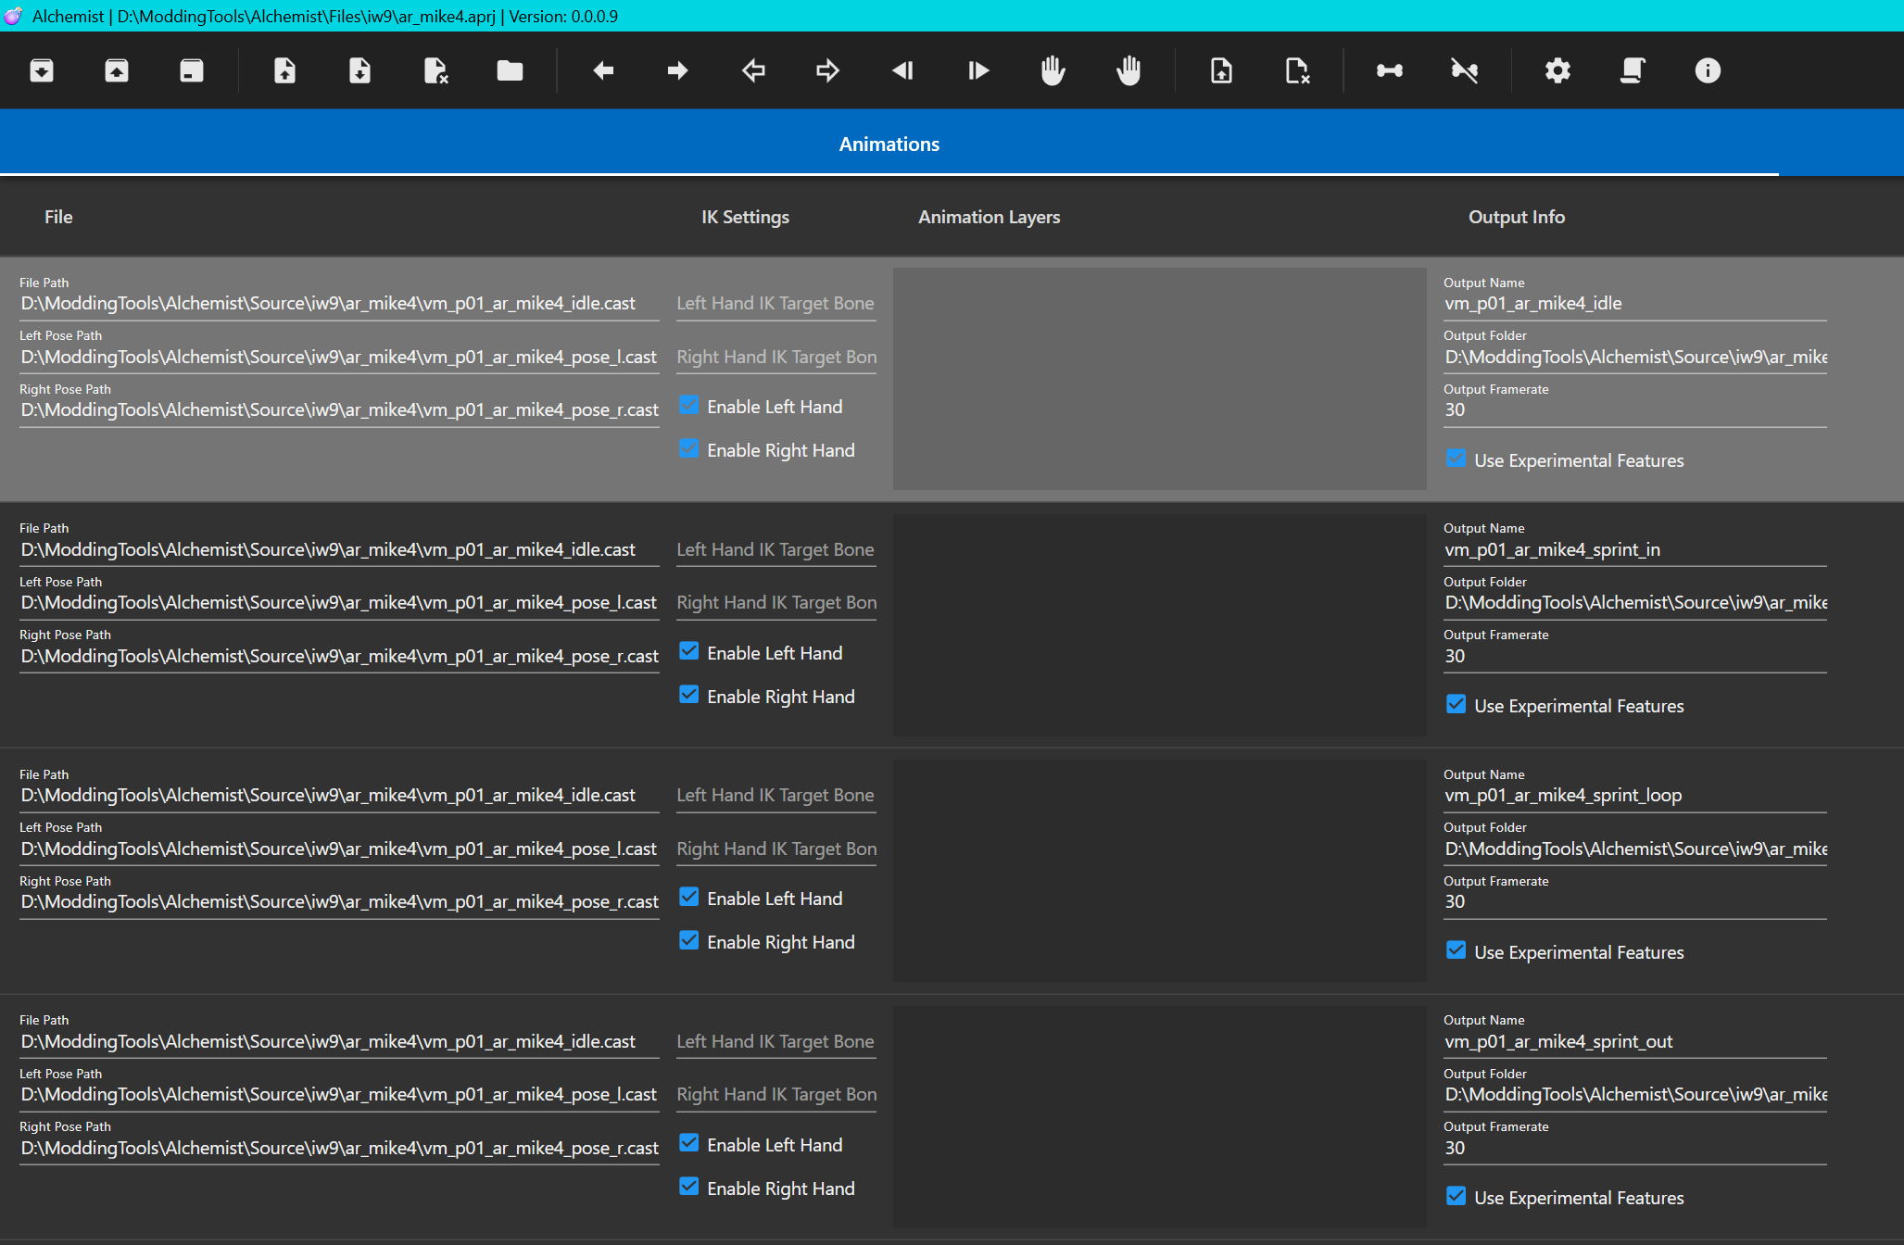Click the crossed-out bone icon
1904x1245 pixels.
pyautogui.click(x=1464, y=70)
